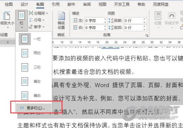Click the horizontal ruler at mark 20
Viewport: 183px width, 128px height.
pyautogui.click(x=107, y=42)
